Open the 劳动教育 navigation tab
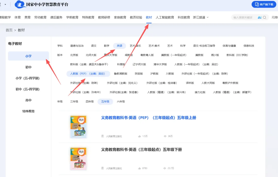The image size is (278, 177). pyautogui.click(x=40, y=17)
